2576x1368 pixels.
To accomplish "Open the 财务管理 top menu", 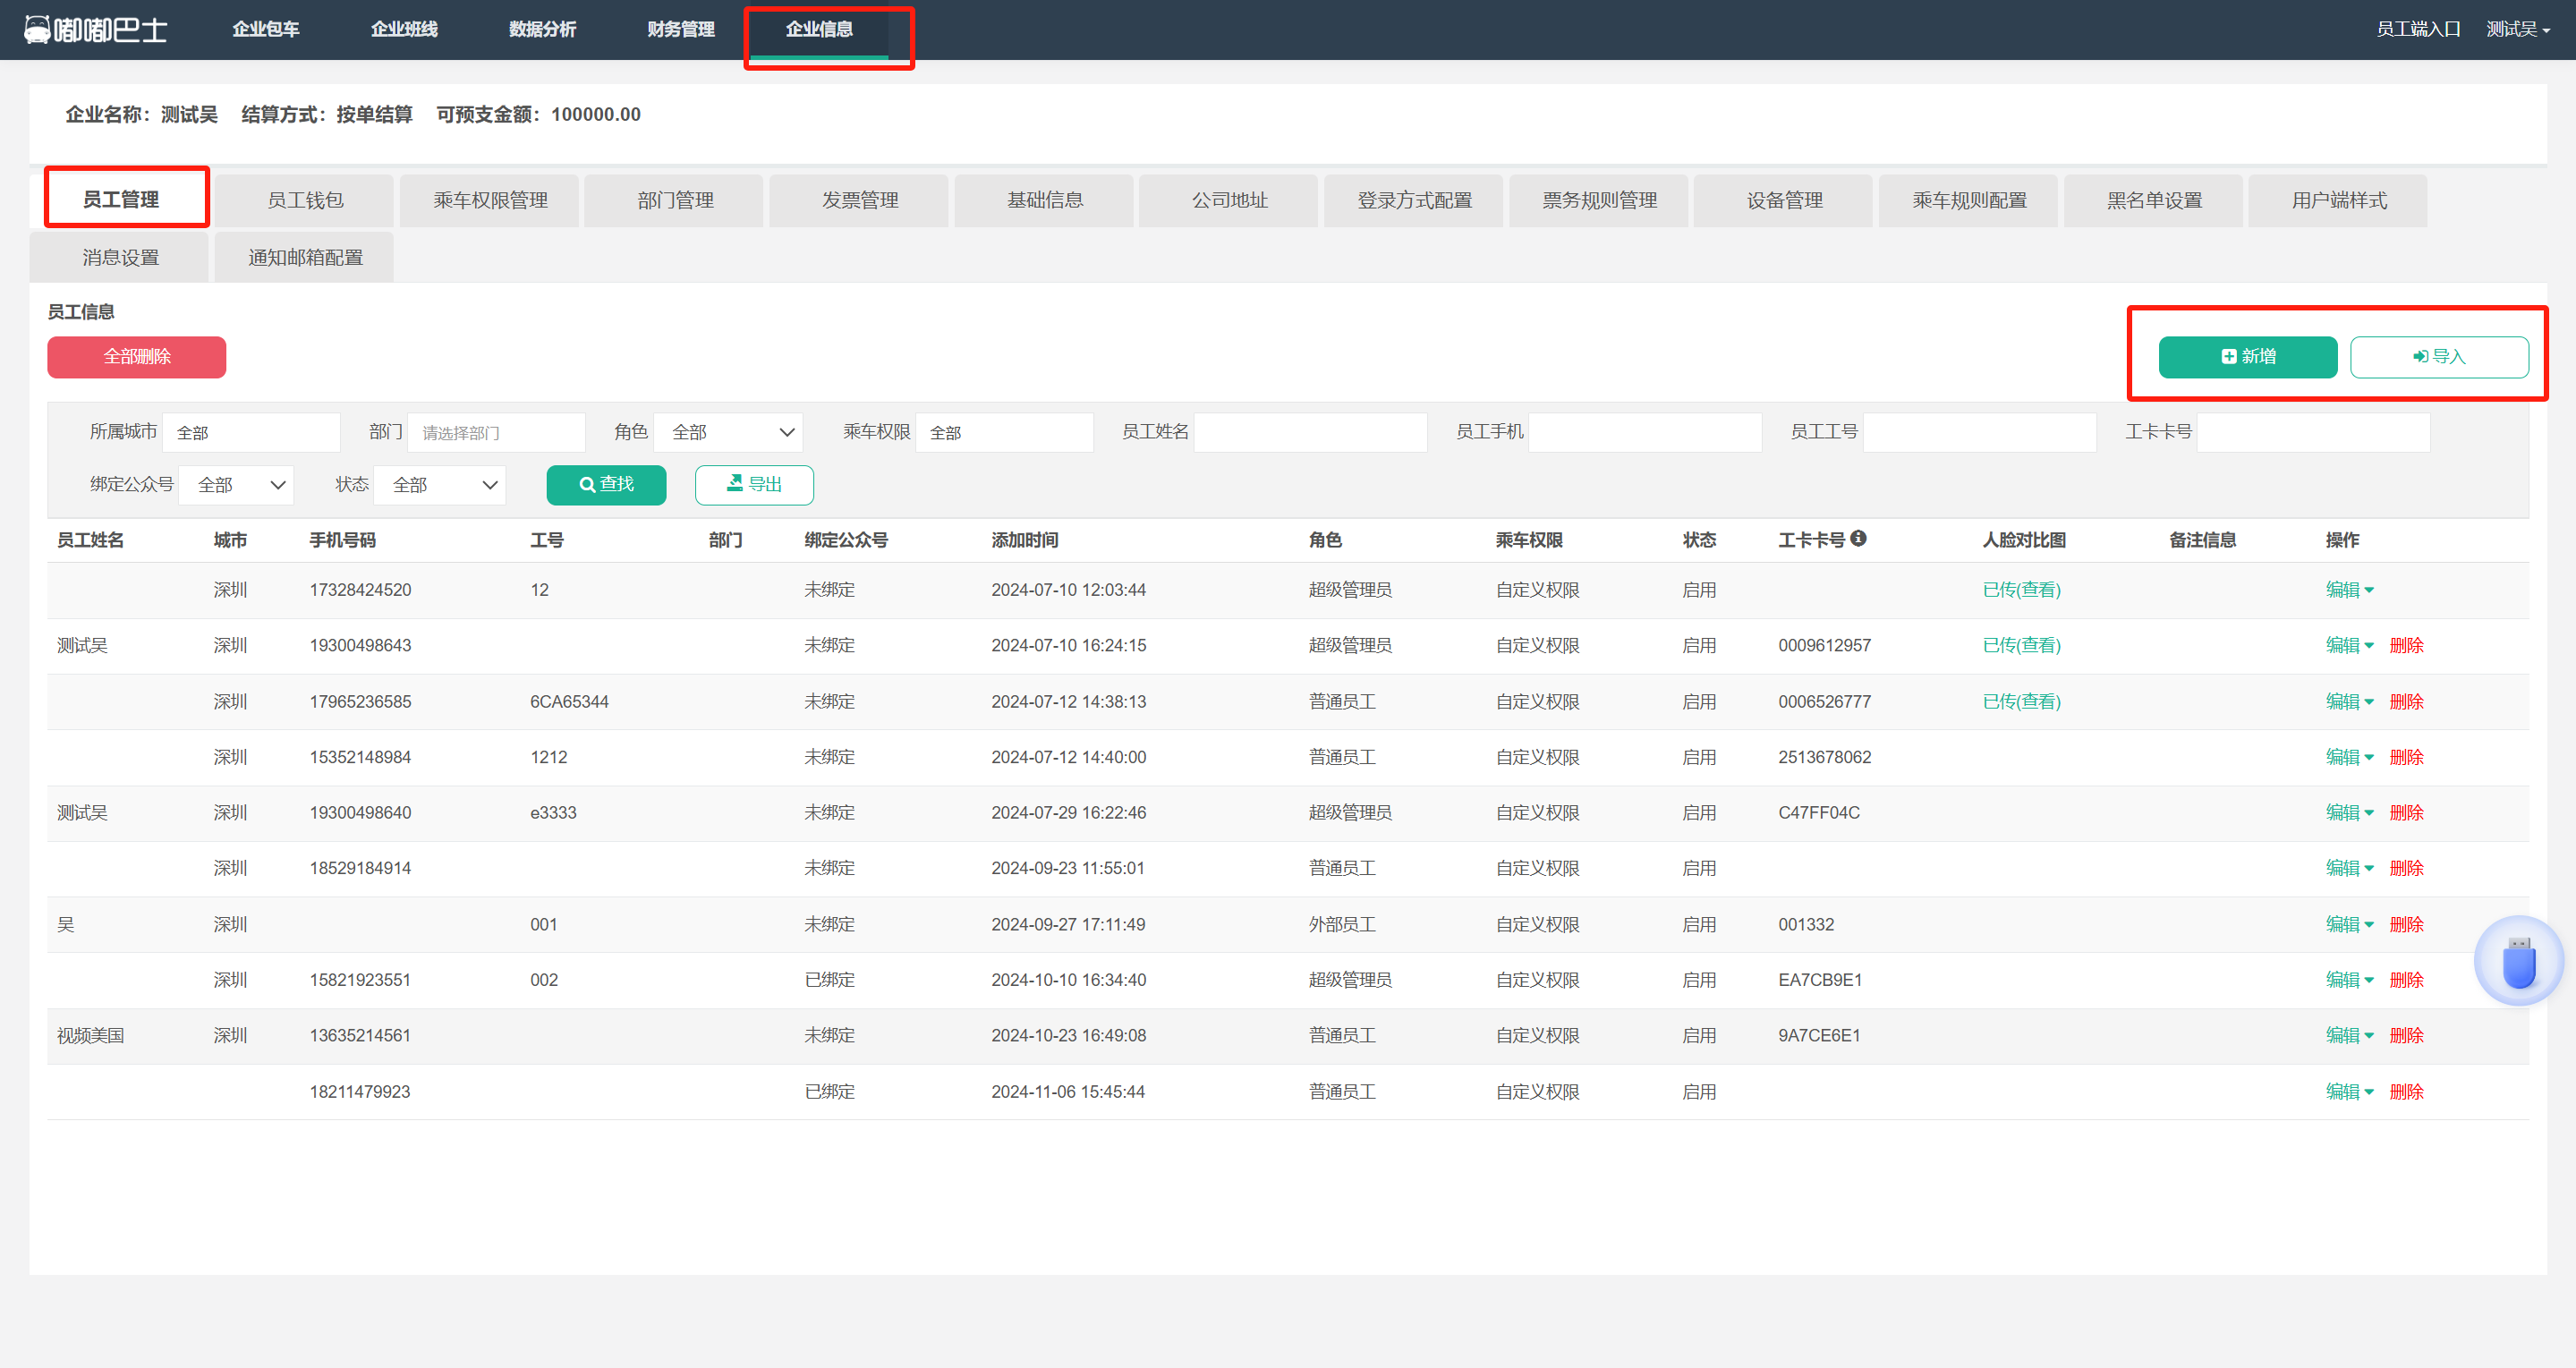I will tap(680, 29).
